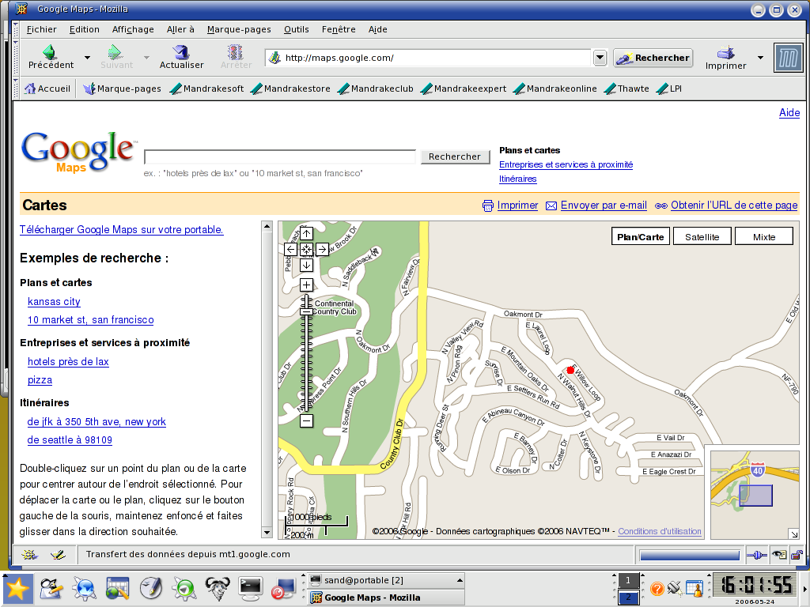810x607 pixels.
Task: Expand the taskbar window list arrow
Action: (x=460, y=581)
